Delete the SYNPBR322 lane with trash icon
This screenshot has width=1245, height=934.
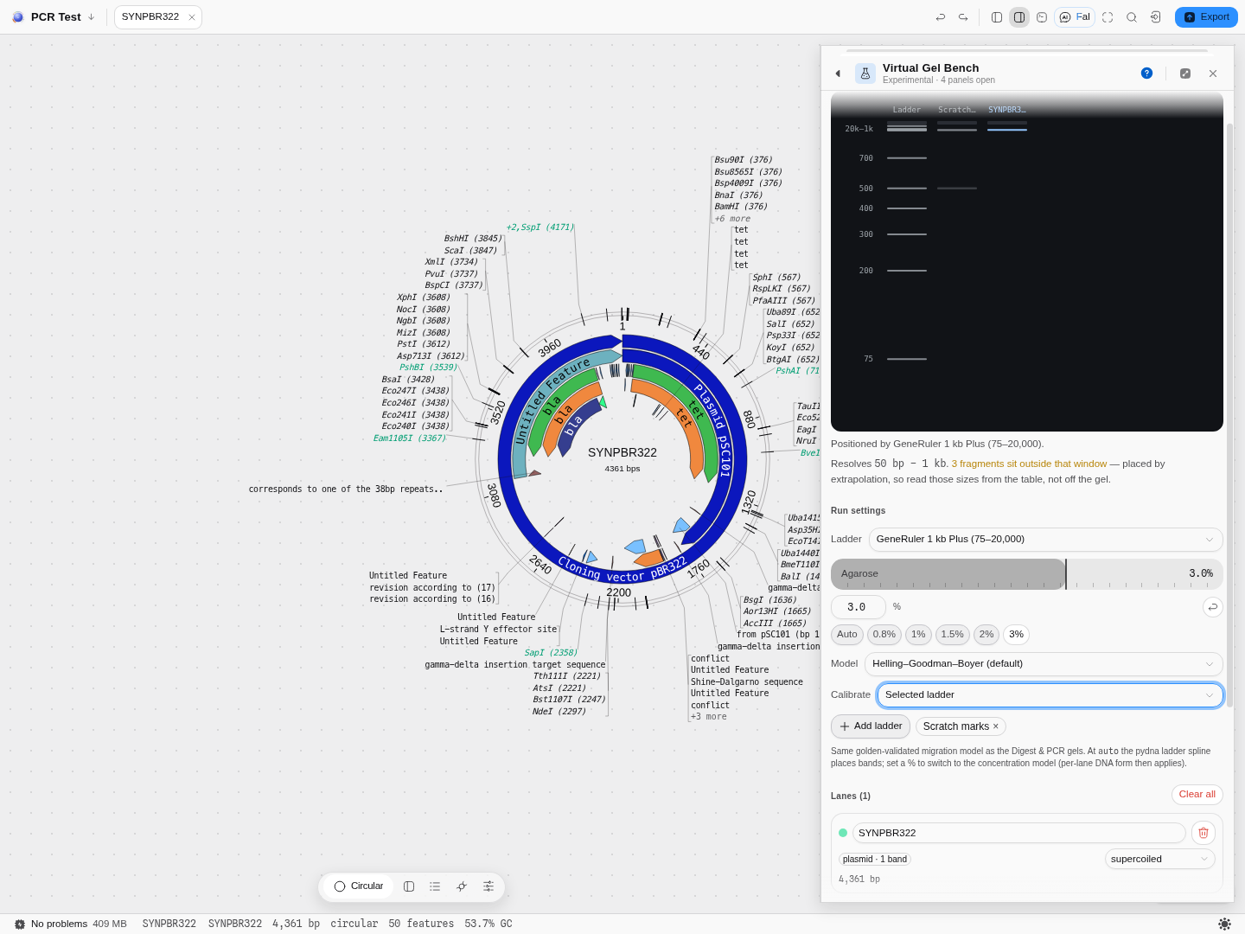point(1203,833)
